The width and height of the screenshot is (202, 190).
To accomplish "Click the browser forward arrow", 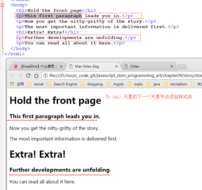I will click(x=20, y=76).
